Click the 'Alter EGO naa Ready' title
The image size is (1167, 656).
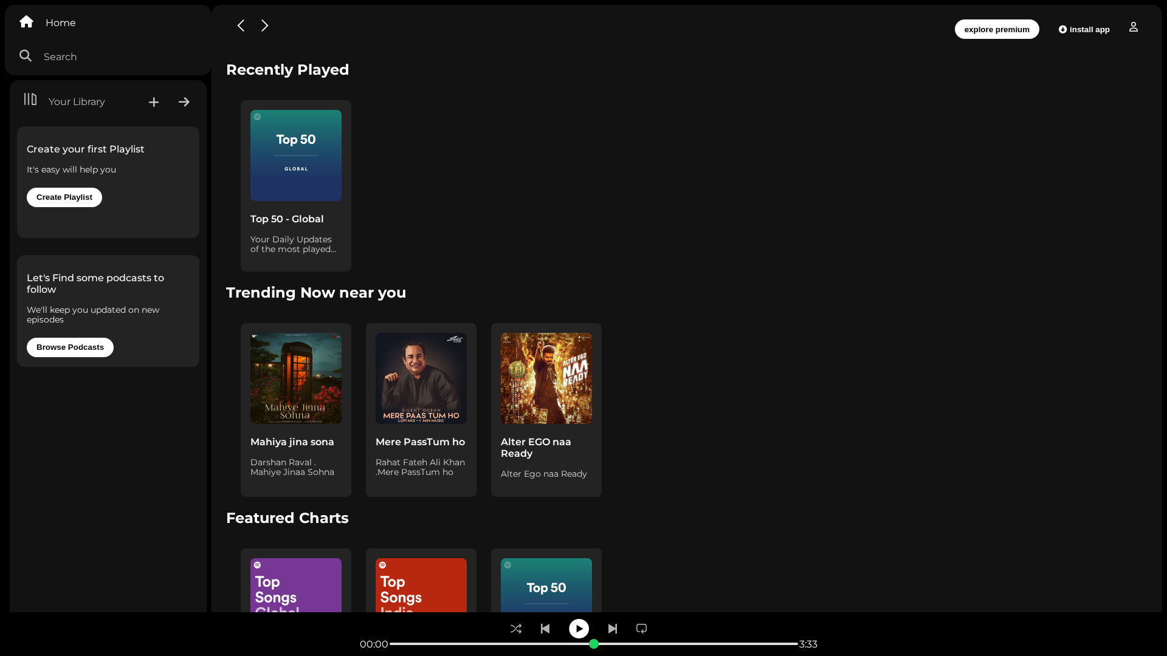tap(536, 448)
